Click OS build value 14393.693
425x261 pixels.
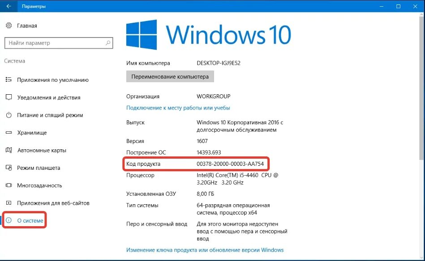coord(209,152)
